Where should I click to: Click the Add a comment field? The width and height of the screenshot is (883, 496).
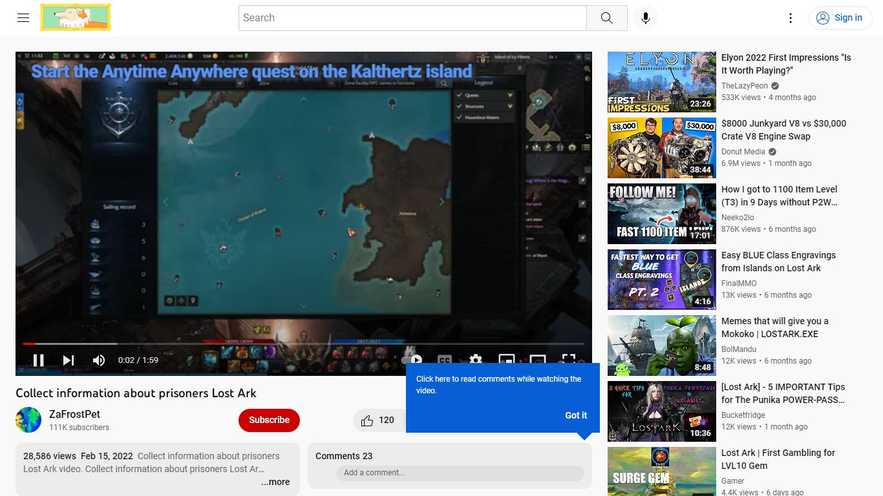pos(460,473)
